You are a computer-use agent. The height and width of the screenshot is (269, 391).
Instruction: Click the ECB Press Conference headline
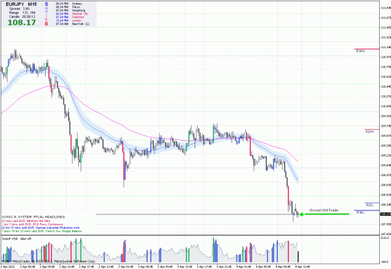32,224
